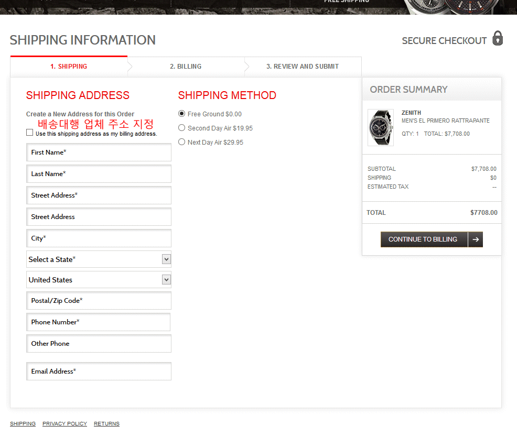Focus the First Name input field

pos(99,152)
